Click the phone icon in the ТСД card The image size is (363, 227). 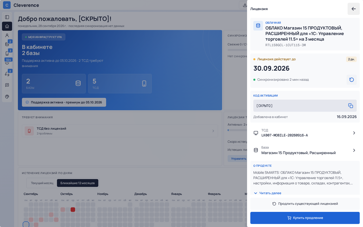[x=144, y=83]
